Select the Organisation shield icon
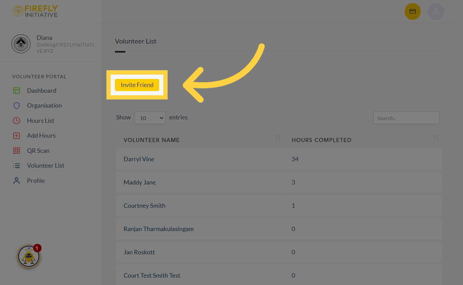Image resolution: width=463 pixels, height=285 pixels. point(17,105)
